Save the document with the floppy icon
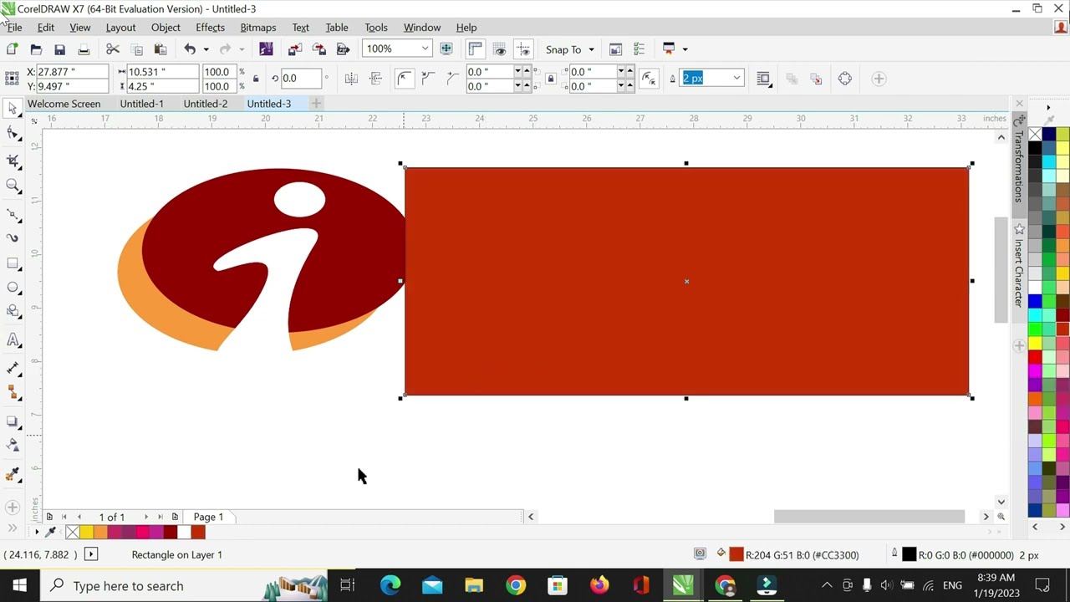 click(x=59, y=49)
